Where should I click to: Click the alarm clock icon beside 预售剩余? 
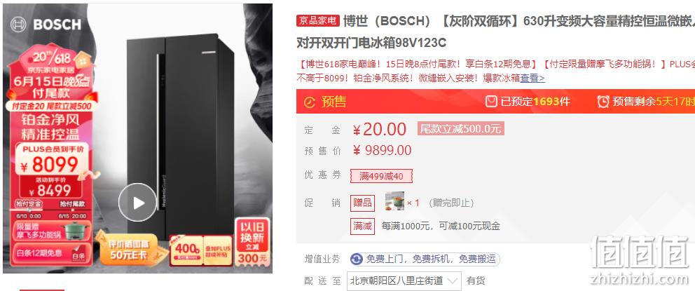[x=603, y=102]
